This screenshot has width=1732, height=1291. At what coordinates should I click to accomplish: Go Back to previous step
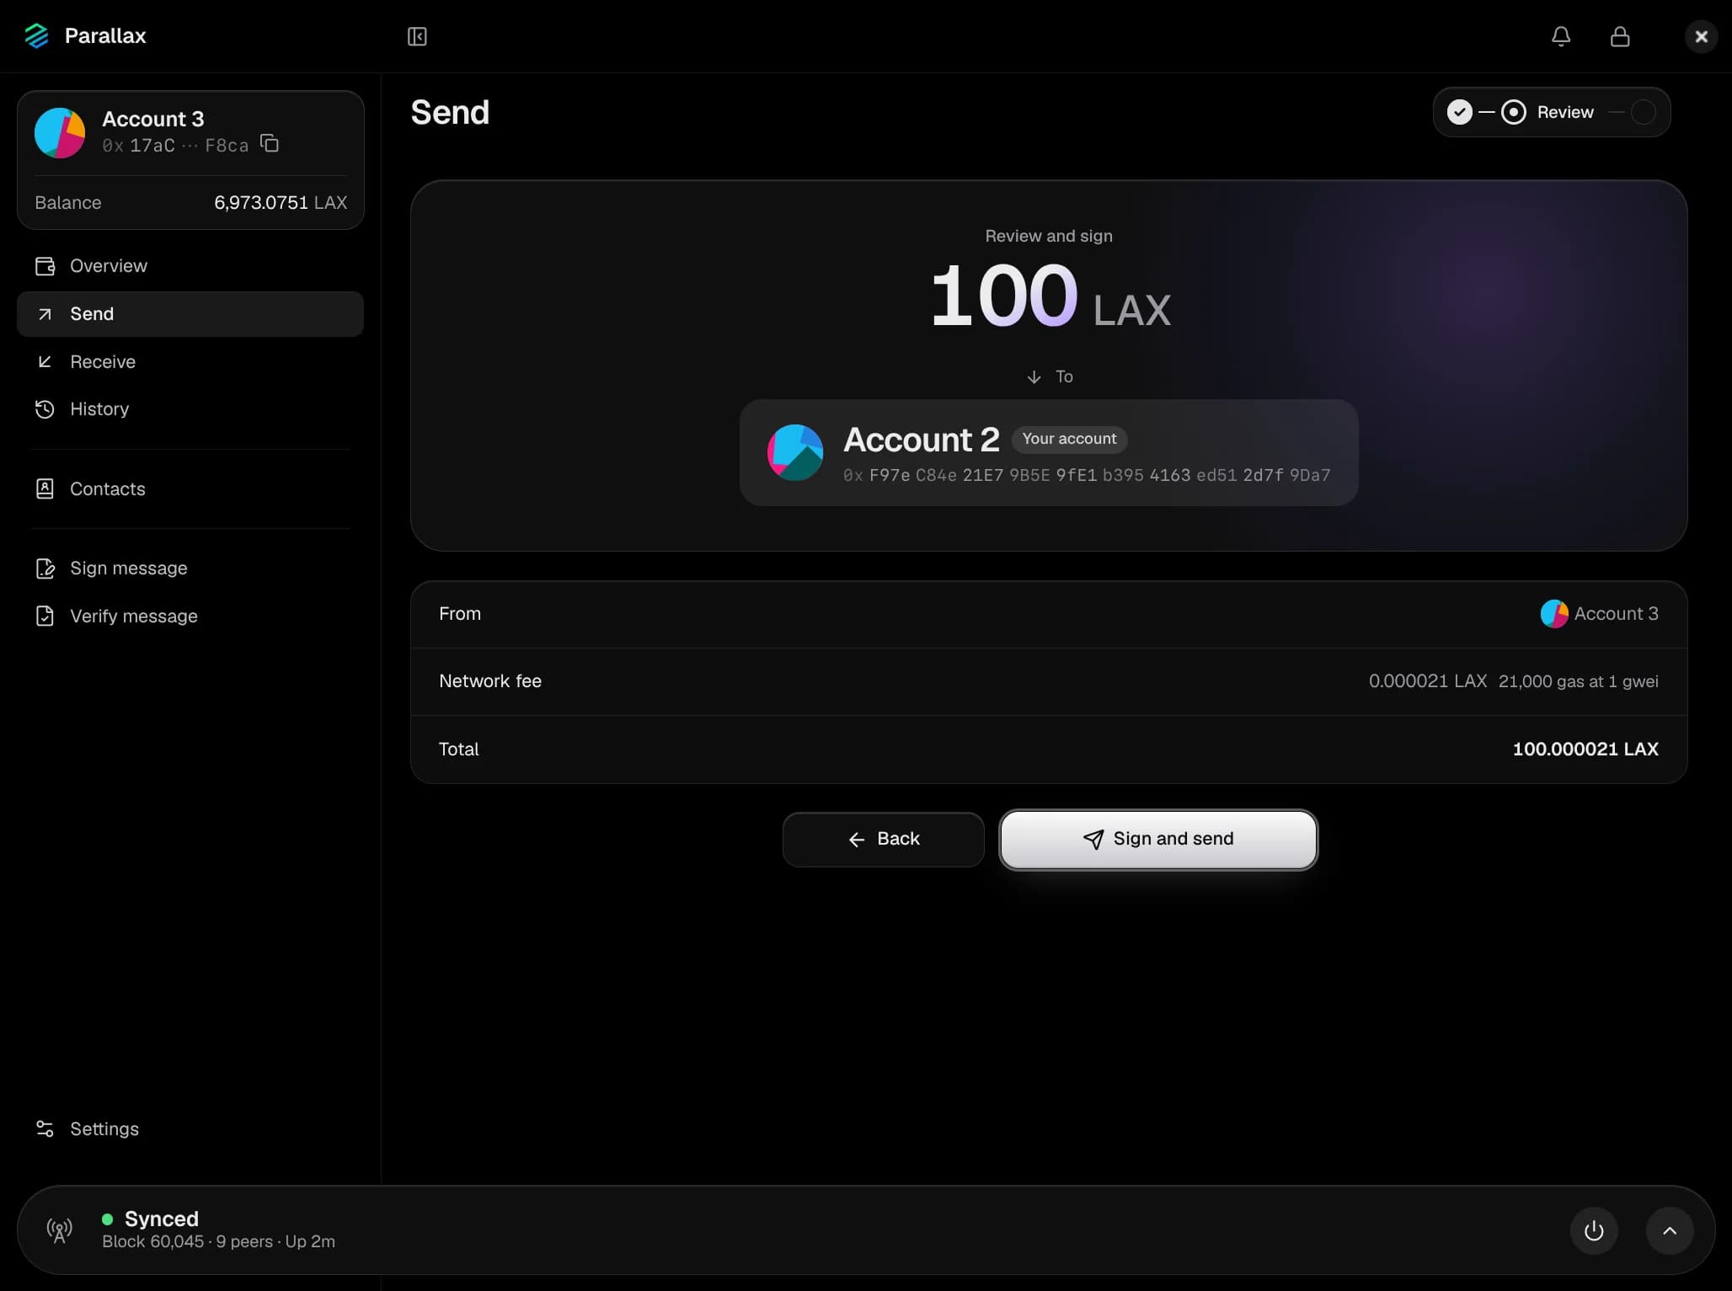coord(883,840)
